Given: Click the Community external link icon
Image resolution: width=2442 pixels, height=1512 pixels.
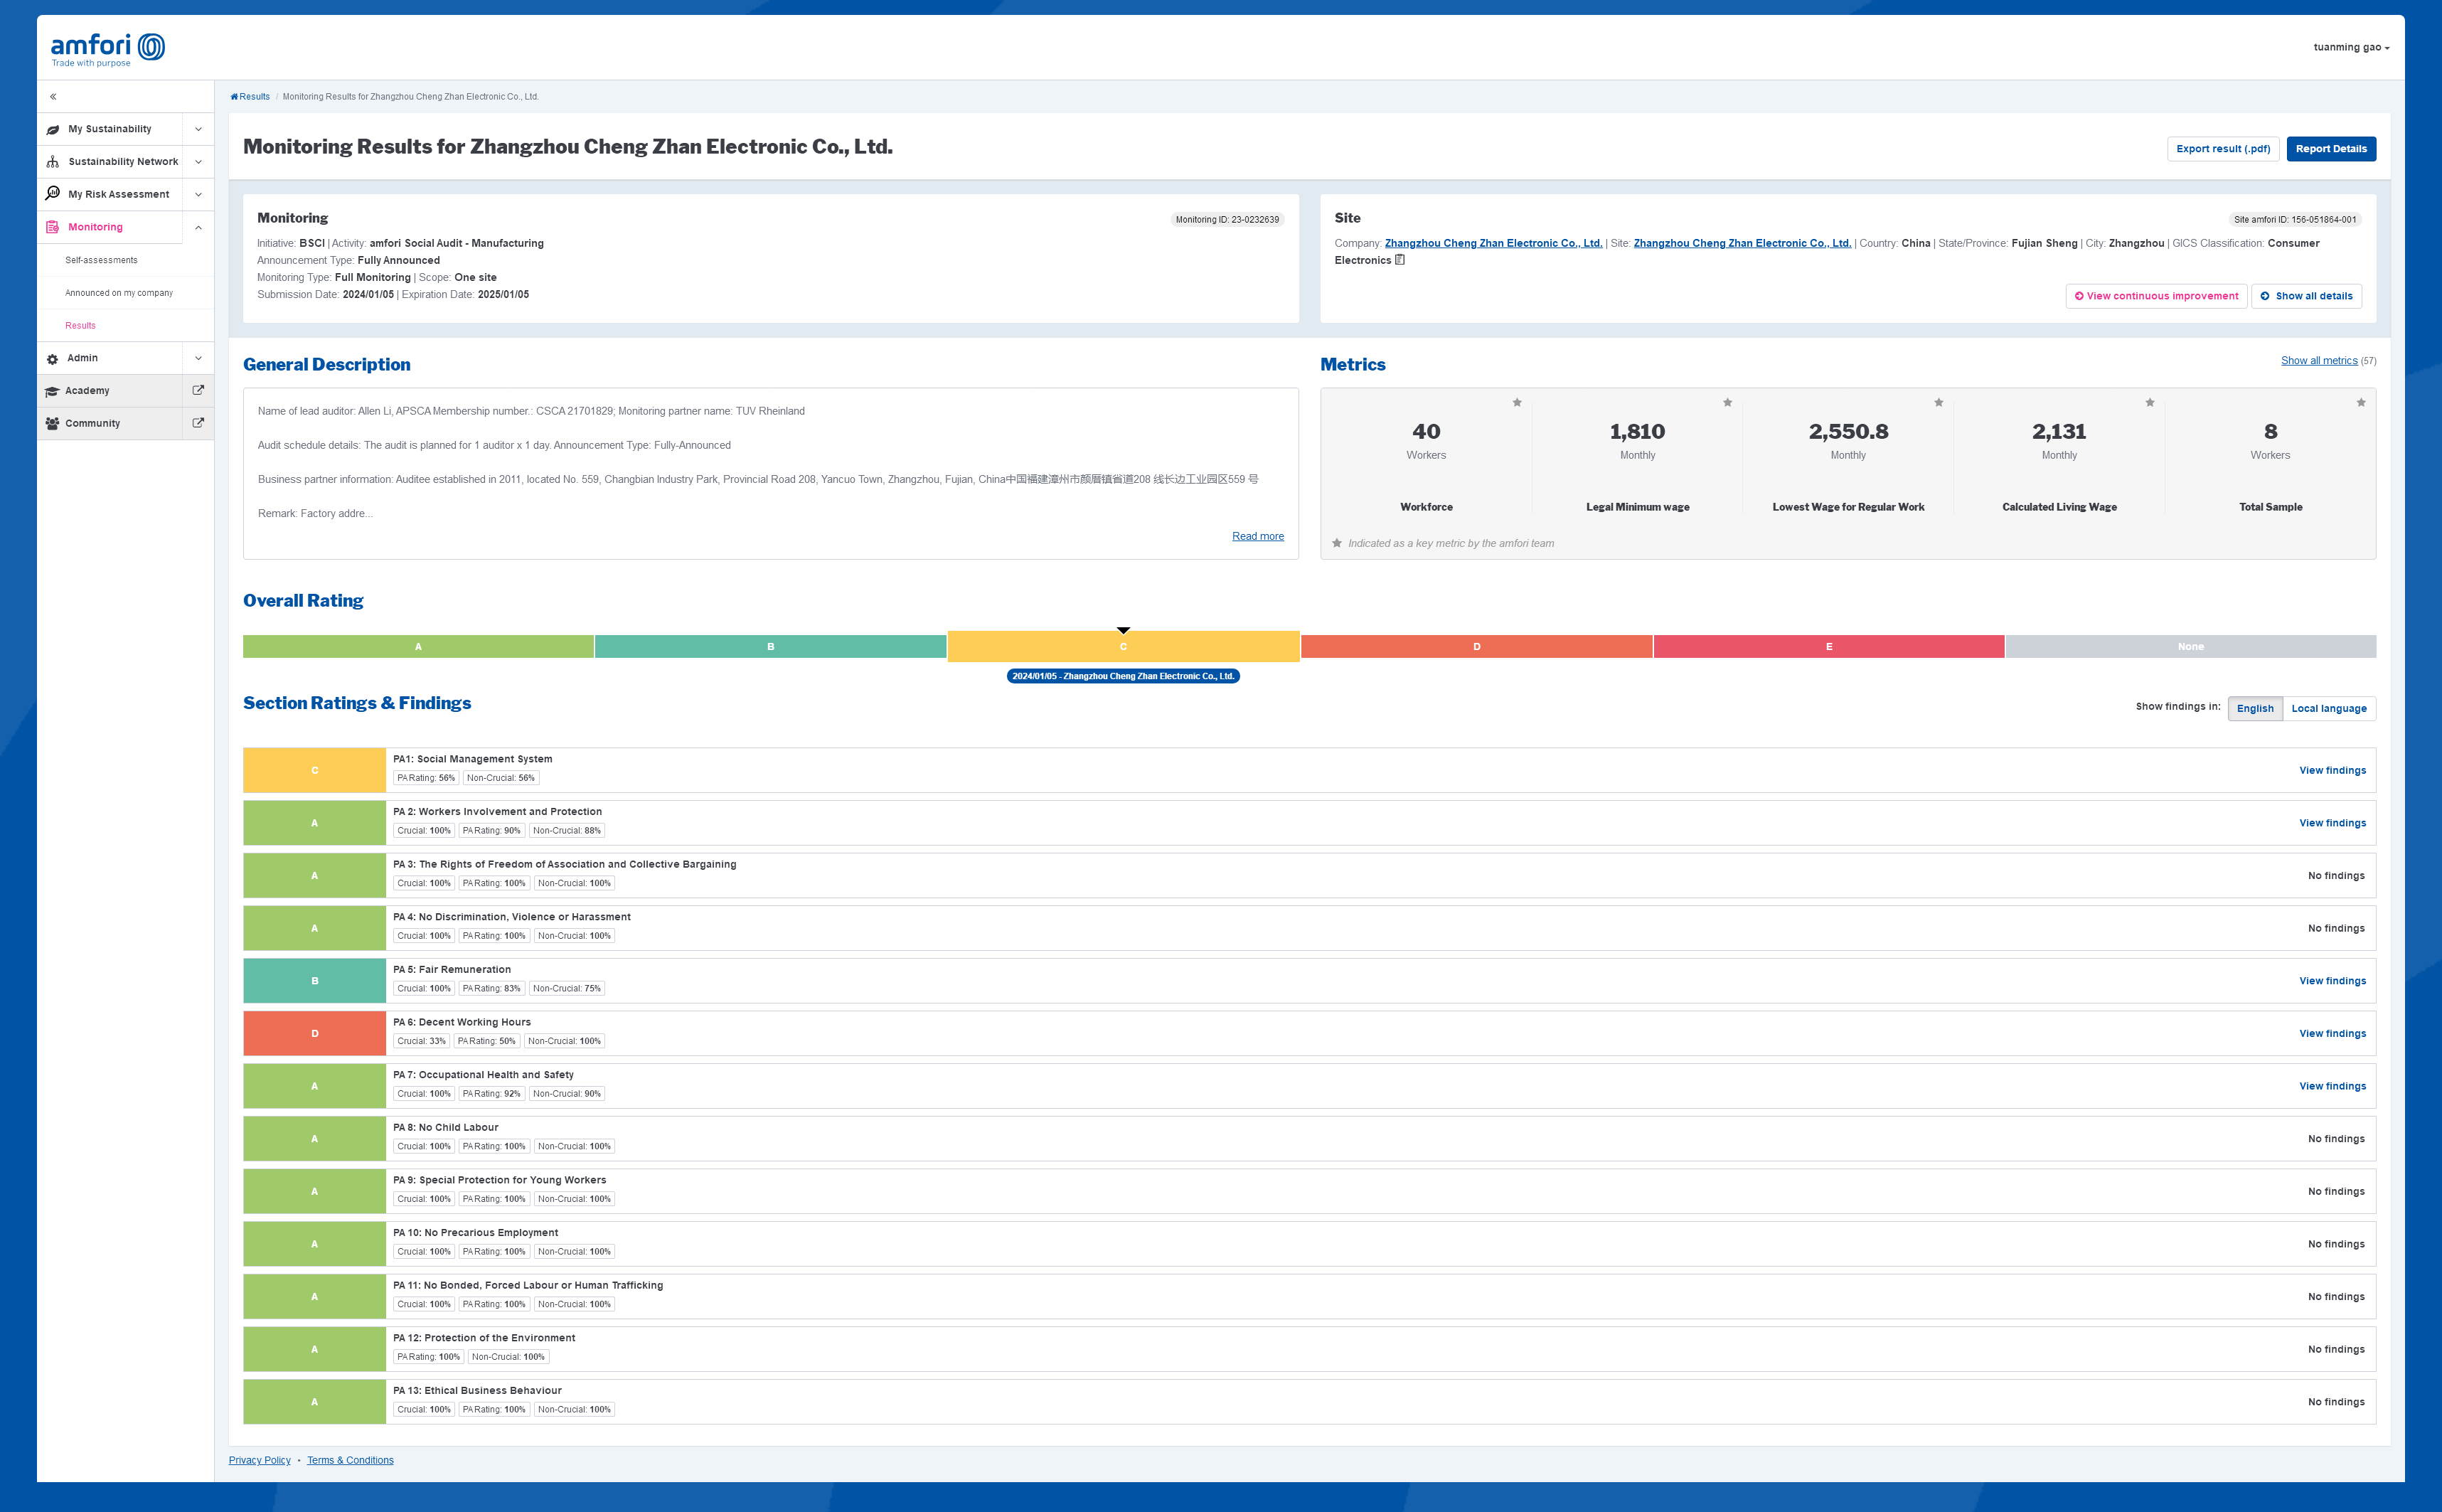Looking at the screenshot, I should [x=198, y=423].
